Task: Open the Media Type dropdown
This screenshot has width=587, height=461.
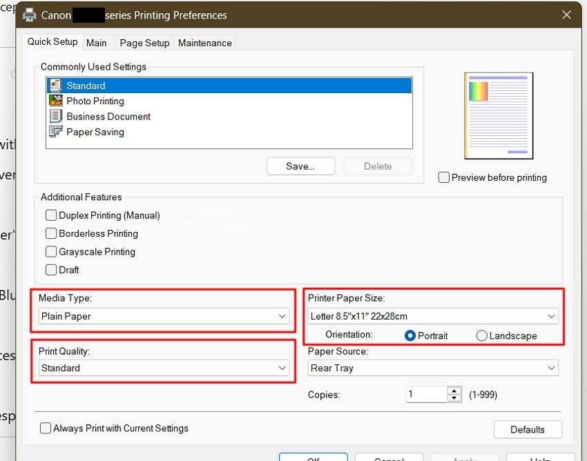Action: click(x=163, y=316)
